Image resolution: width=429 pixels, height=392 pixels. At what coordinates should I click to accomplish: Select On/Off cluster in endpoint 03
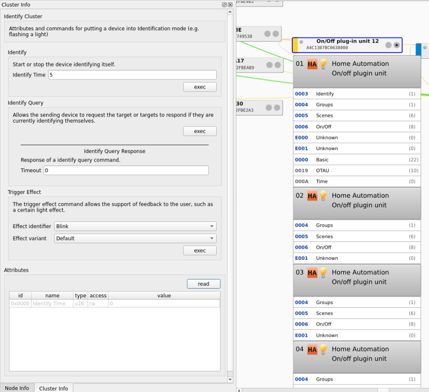click(x=357, y=324)
